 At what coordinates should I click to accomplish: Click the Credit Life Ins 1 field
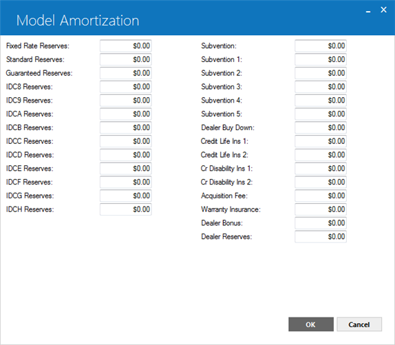[x=321, y=141]
